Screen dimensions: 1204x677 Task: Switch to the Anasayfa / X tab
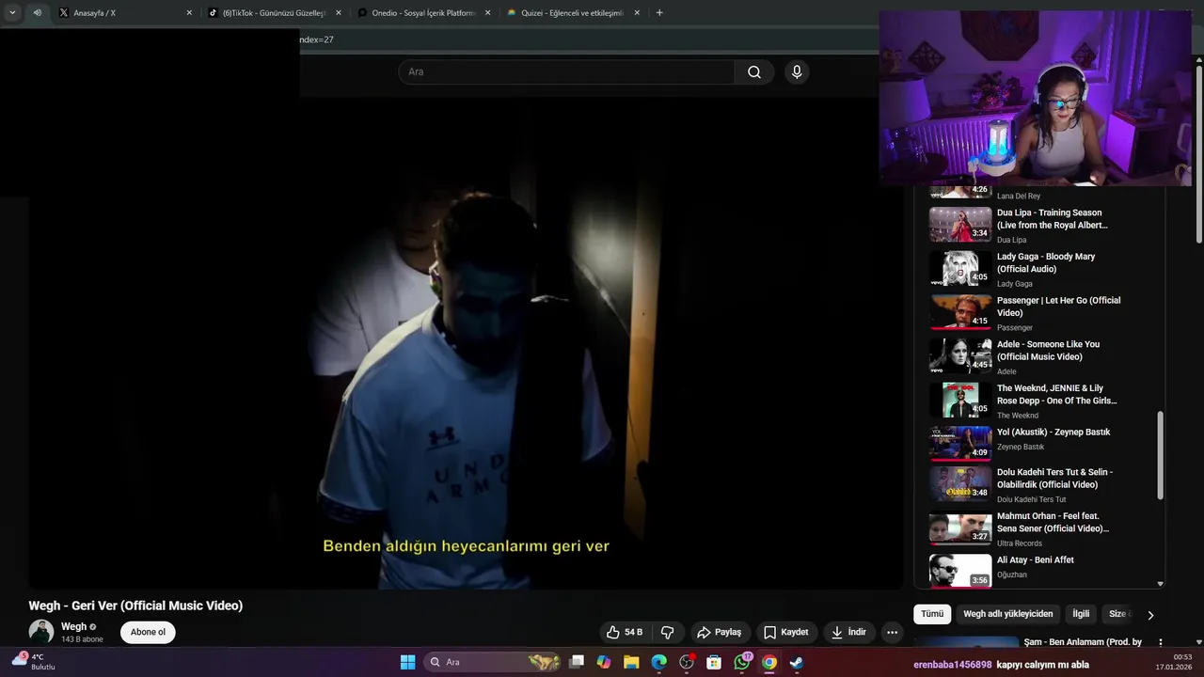[123, 13]
